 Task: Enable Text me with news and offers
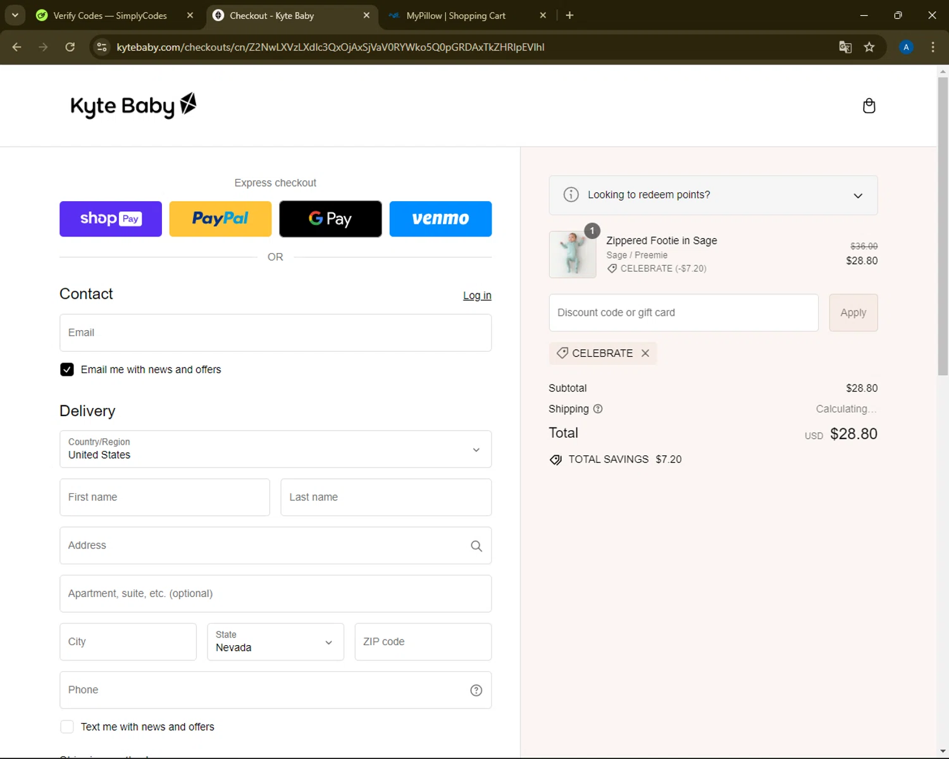coord(67,727)
